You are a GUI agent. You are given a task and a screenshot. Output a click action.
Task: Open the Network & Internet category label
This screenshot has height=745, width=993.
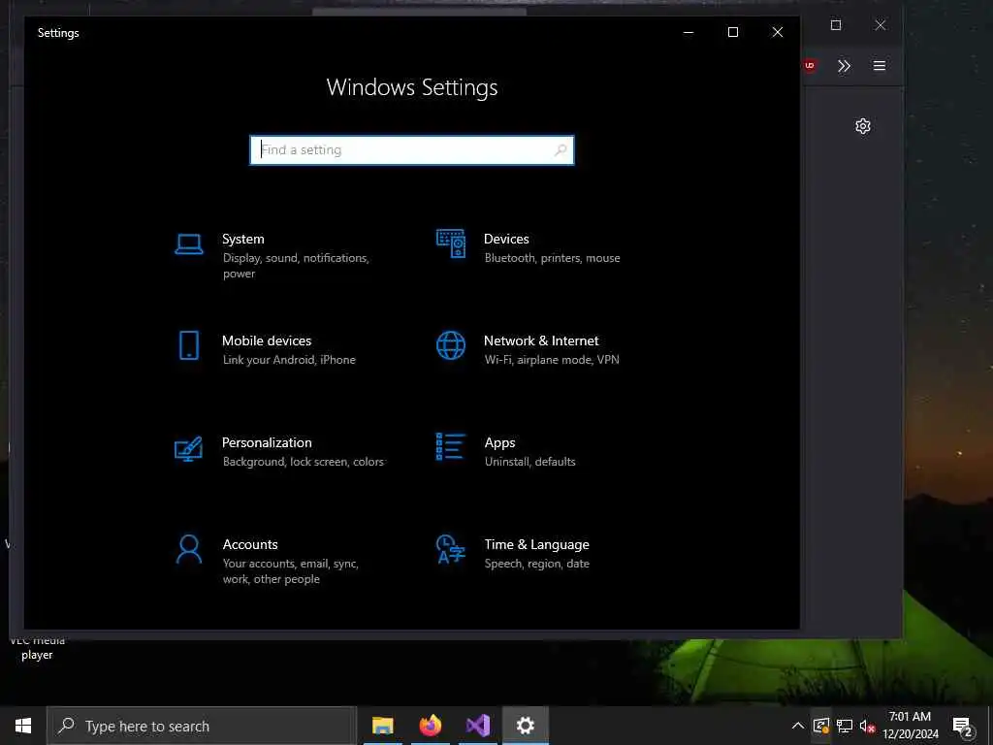541,340
